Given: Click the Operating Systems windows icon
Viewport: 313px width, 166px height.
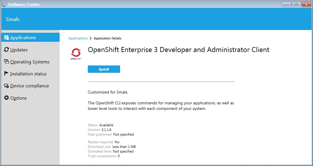Looking at the screenshot, I should [6, 62].
